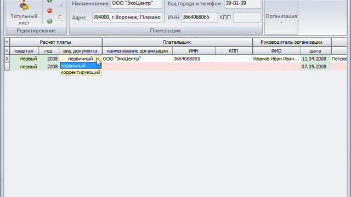351x197 pixels.
Task: Click the ИНН grid column header
Action: point(194,51)
